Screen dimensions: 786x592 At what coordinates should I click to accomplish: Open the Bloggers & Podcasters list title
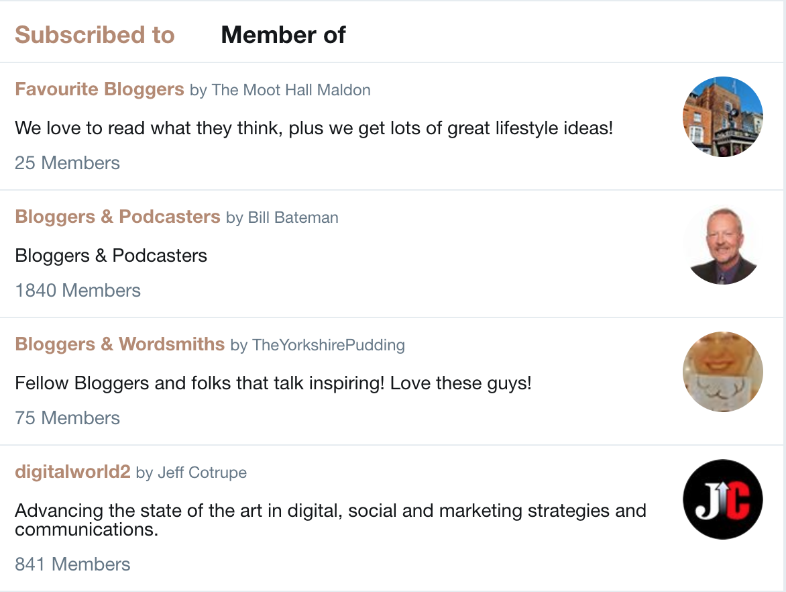[117, 217]
